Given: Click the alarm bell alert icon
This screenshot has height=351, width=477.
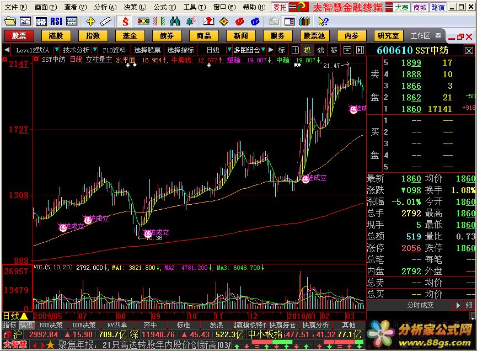Looking at the screenshot, I should [190, 22].
